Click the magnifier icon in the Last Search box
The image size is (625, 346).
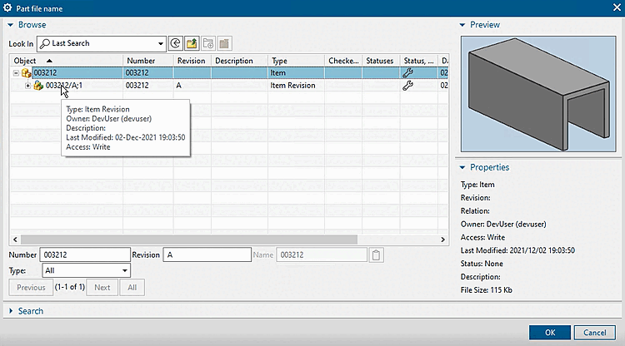click(45, 43)
